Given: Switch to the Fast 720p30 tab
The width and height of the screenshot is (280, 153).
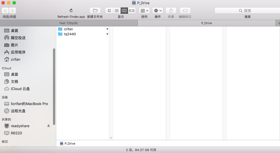Looking at the screenshot, I should point(68,23).
